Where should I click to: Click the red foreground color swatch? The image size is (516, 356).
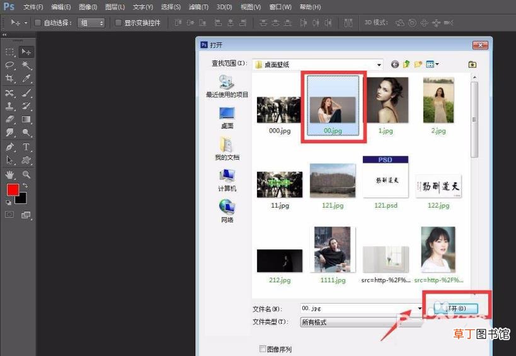13,190
